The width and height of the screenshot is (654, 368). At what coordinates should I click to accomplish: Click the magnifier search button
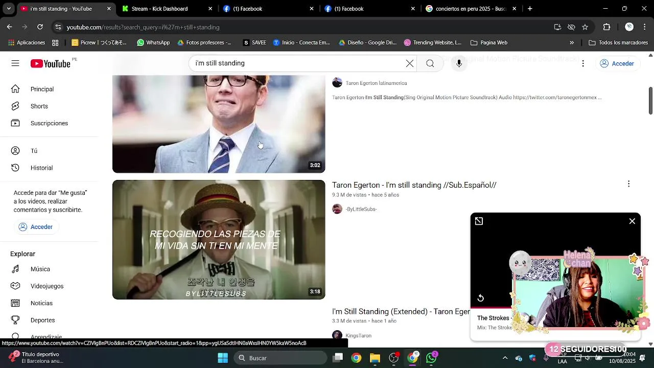coord(430,63)
